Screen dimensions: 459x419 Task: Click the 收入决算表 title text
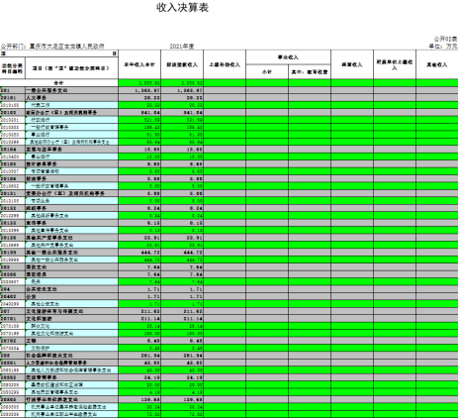pyautogui.click(x=182, y=7)
